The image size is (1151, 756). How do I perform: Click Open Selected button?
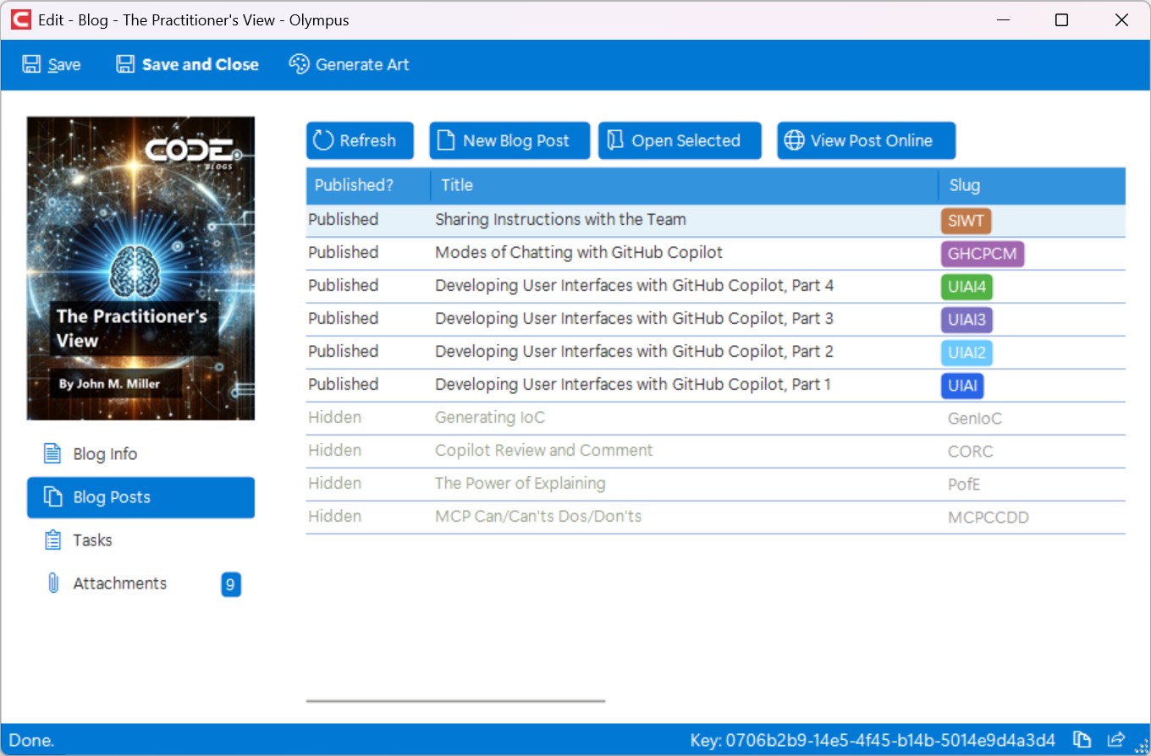[680, 140]
